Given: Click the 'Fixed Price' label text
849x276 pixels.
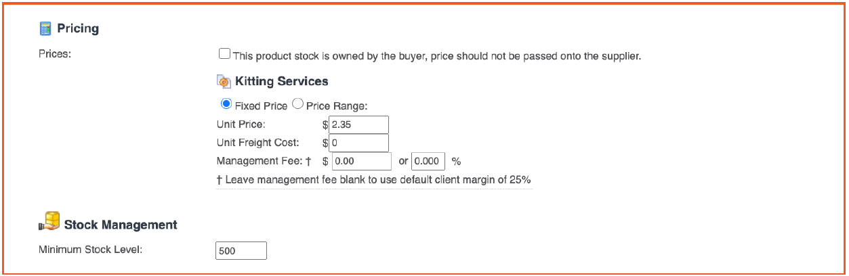Looking at the screenshot, I should (261, 106).
